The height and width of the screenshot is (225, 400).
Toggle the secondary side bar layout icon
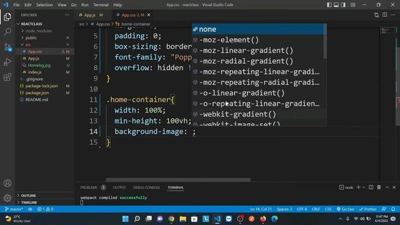tap(343, 4)
